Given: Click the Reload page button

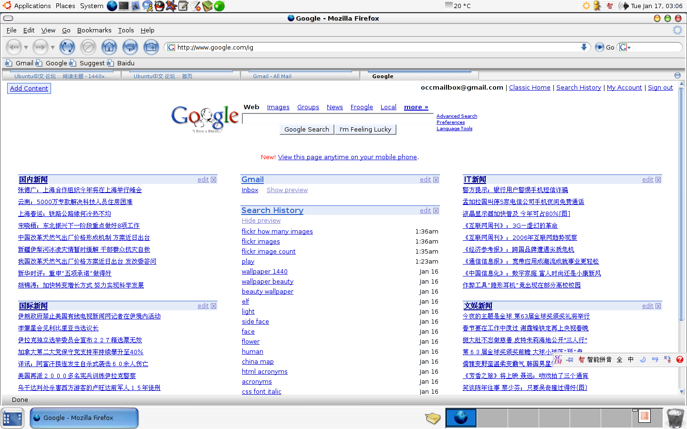Looking at the screenshot, I should (x=67, y=47).
